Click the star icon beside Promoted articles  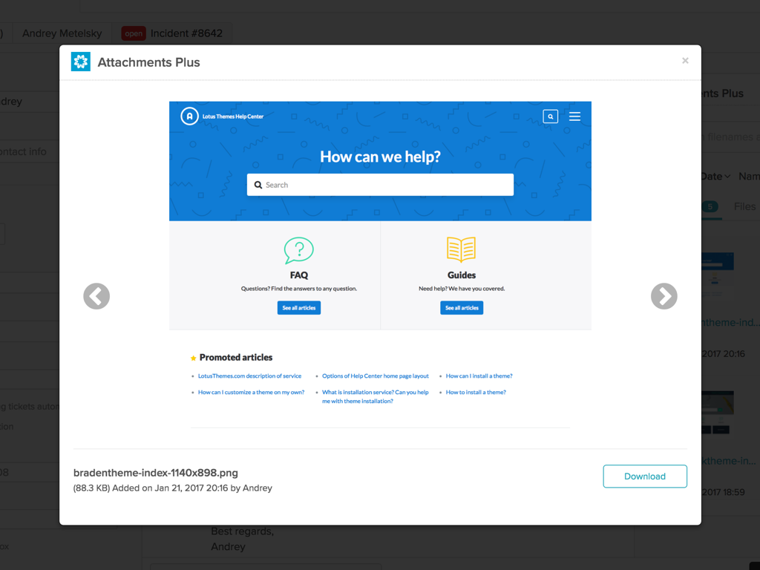[x=194, y=357]
